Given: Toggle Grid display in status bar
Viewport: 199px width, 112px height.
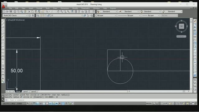Looking at the screenshot, I should pyautogui.click(x=34, y=104).
